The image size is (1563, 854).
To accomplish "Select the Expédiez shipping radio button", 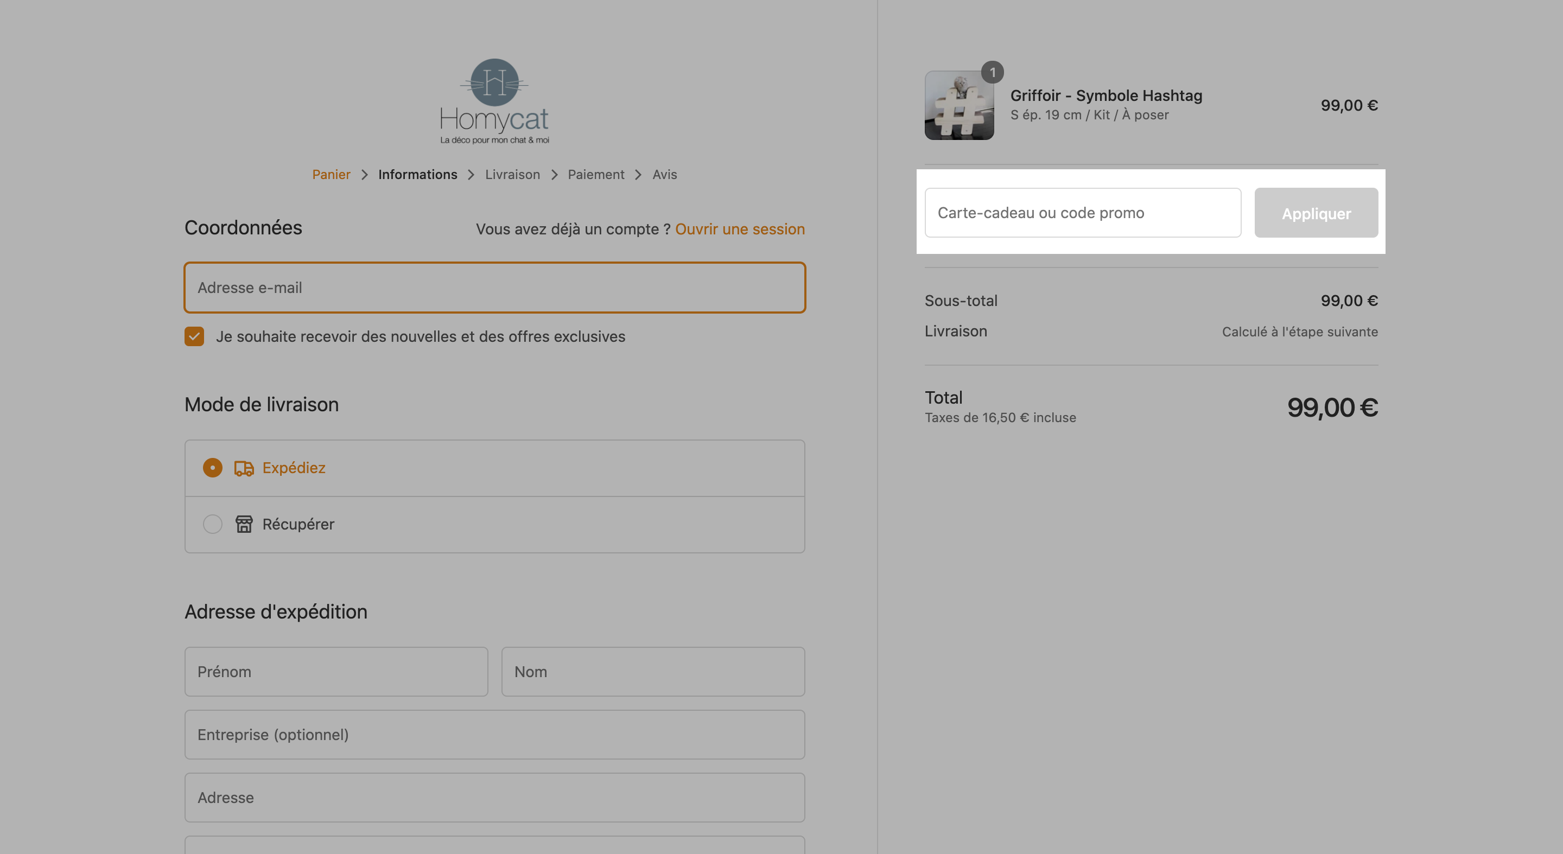I will pyautogui.click(x=212, y=468).
